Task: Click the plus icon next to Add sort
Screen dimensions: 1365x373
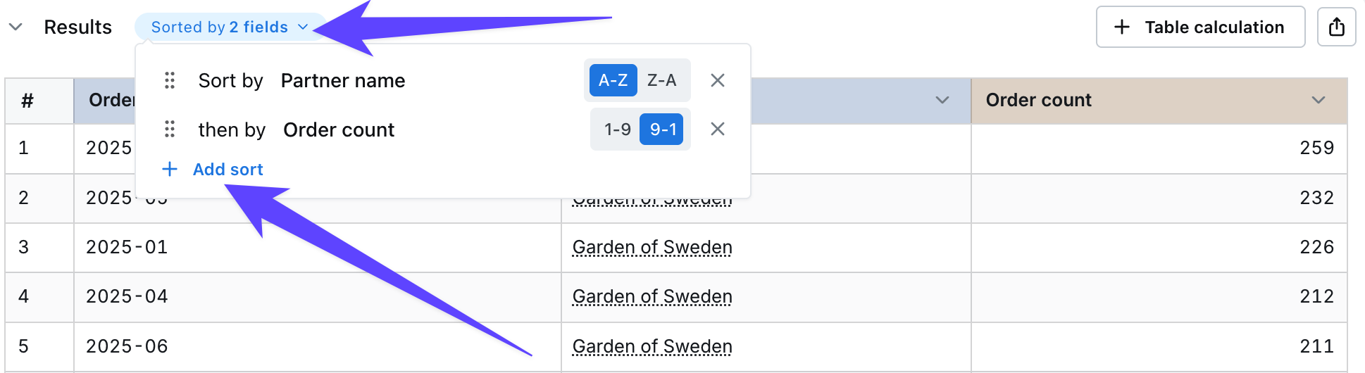Action: click(170, 169)
